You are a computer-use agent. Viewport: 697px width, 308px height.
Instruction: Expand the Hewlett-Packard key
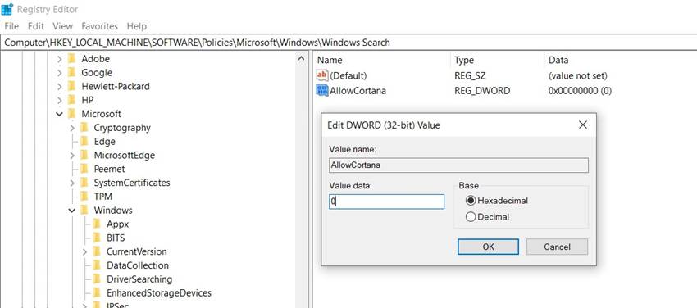tap(59, 87)
